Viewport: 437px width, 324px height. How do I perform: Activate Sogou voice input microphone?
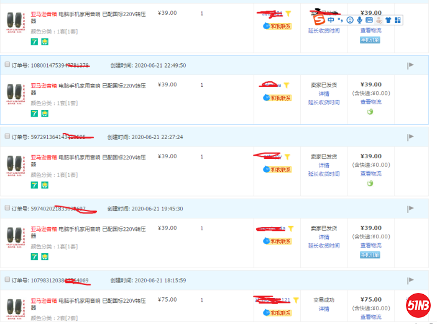[359, 20]
